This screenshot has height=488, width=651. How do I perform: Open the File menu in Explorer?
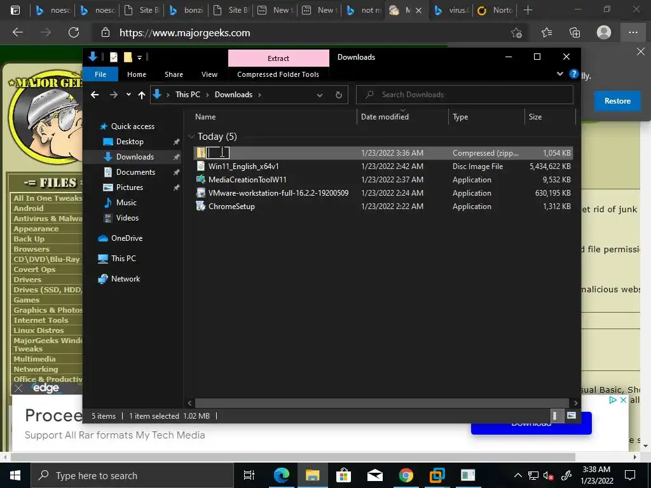tap(100, 74)
